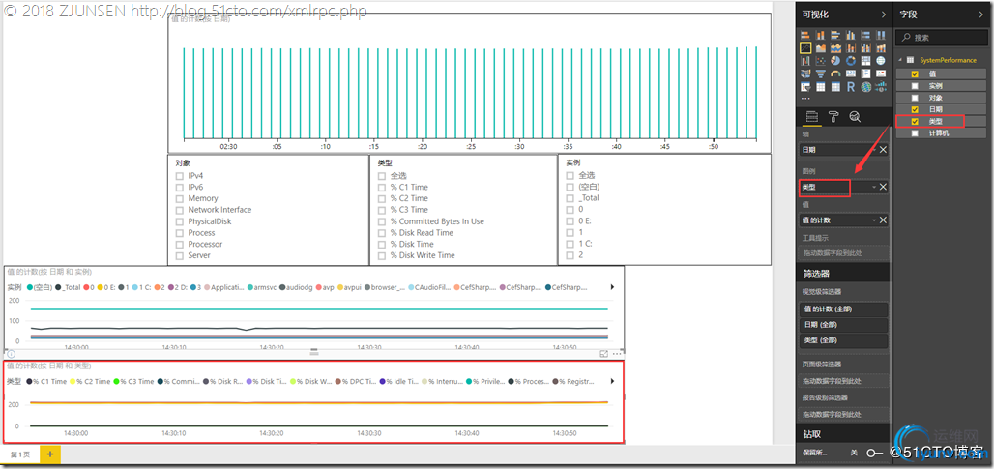Switch to the Fields well tab

point(812,117)
